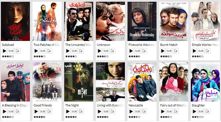The width and height of the screenshot is (221, 122).
Task: Click the SUB icon for A Blessing in Disguise
Action: click(x=11, y=111)
